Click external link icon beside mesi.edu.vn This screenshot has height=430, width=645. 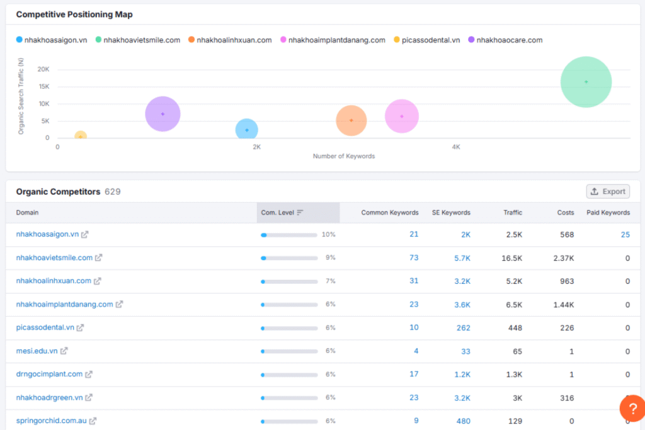click(64, 351)
